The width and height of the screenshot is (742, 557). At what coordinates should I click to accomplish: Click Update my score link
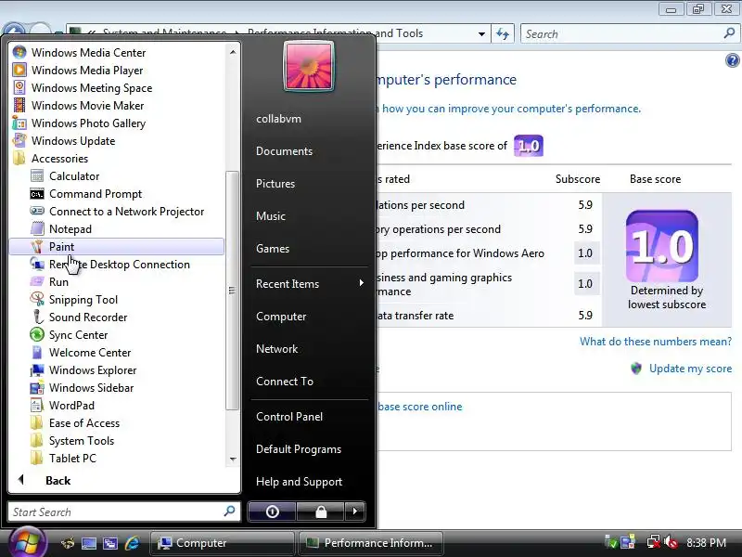(x=690, y=369)
